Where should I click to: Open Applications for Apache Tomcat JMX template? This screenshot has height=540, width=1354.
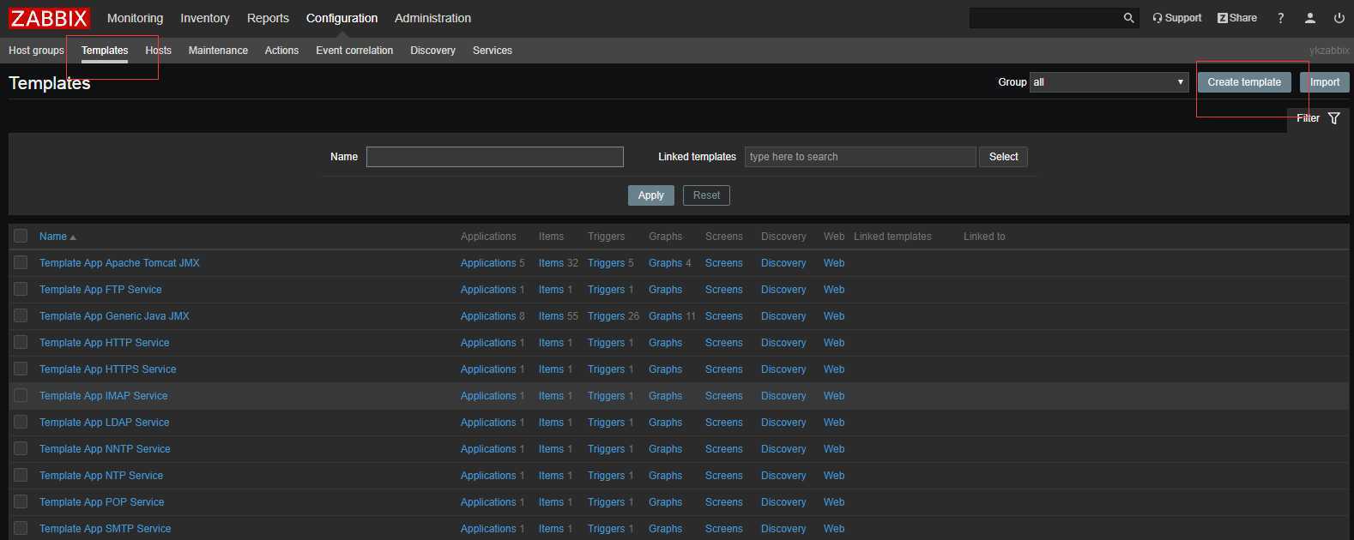click(x=488, y=263)
